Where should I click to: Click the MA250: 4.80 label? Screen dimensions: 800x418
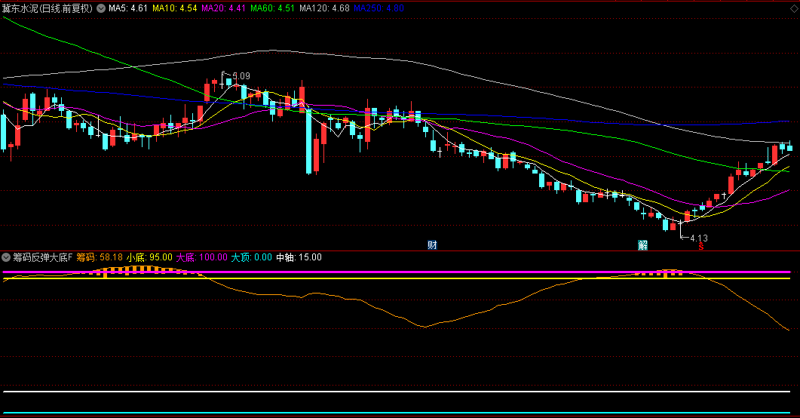pos(379,8)
